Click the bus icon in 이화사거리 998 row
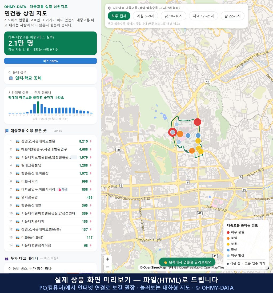Viewport: 273px width, 293px height. coord(18,181)
